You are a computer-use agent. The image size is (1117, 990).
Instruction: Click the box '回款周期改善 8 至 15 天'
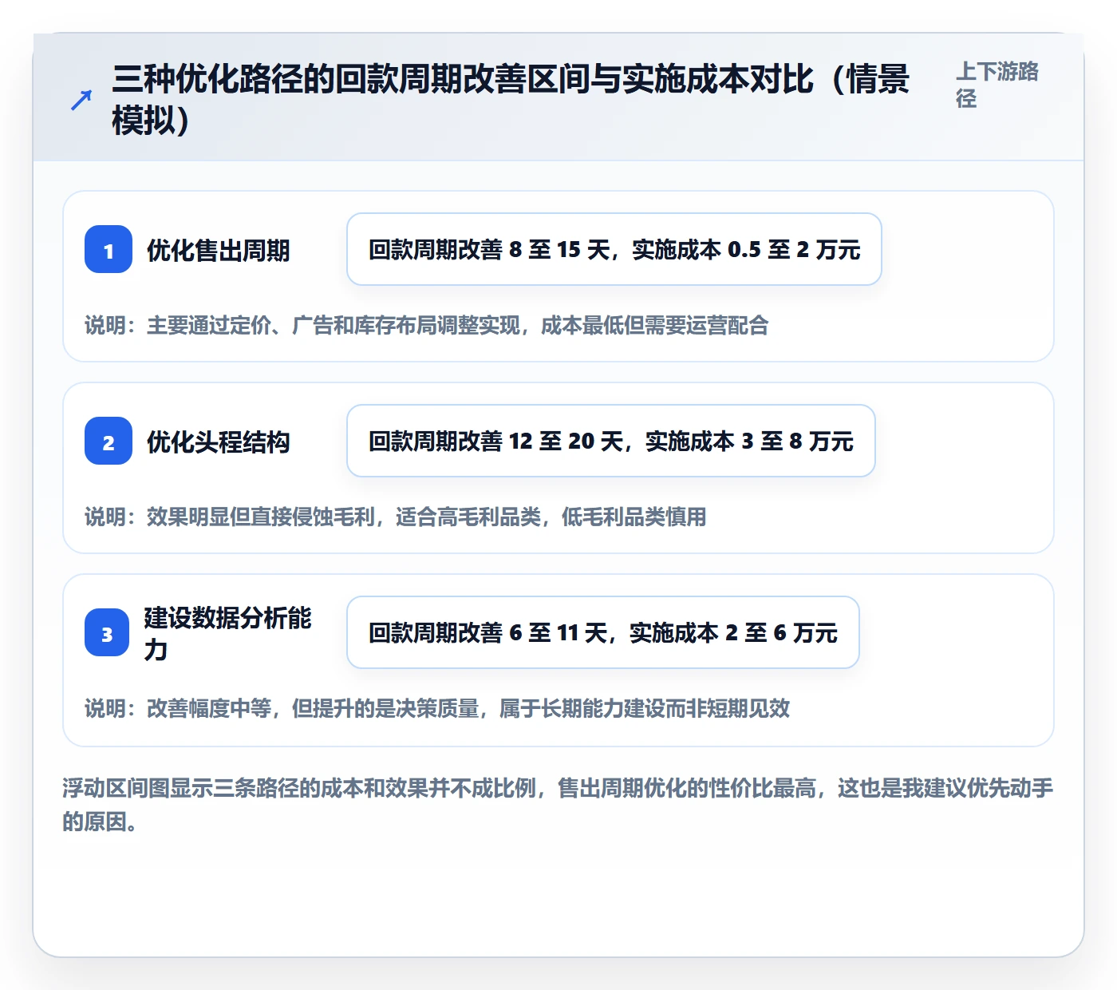tap(614, 249)
